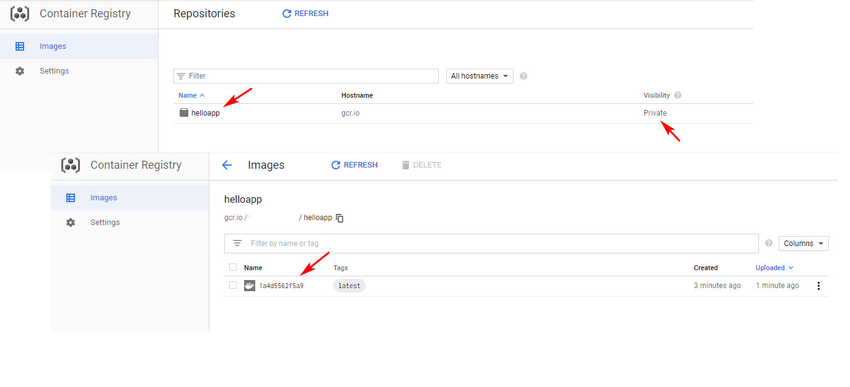Click the Visibility help icon
This screenshot has width=850, height=387.
(x=678, y=95)
